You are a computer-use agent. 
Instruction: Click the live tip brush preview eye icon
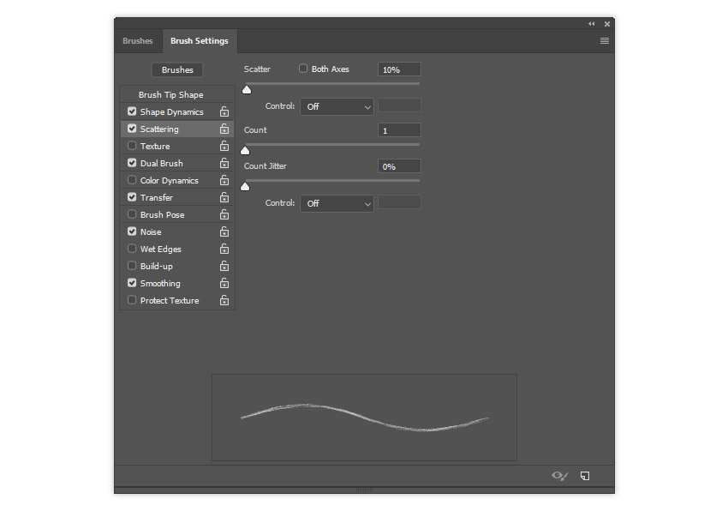pyautogui.click(x=559, y=476)
